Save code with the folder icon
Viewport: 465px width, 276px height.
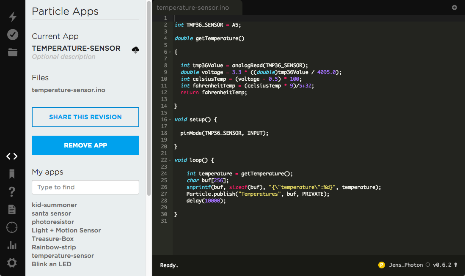tap(12, 52)
